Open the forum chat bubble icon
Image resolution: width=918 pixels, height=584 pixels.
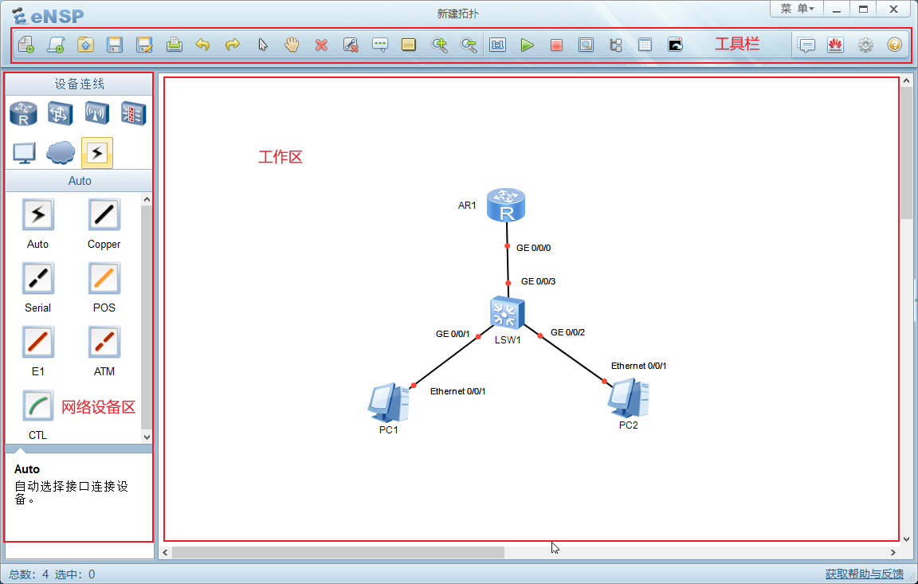point(806,45)
